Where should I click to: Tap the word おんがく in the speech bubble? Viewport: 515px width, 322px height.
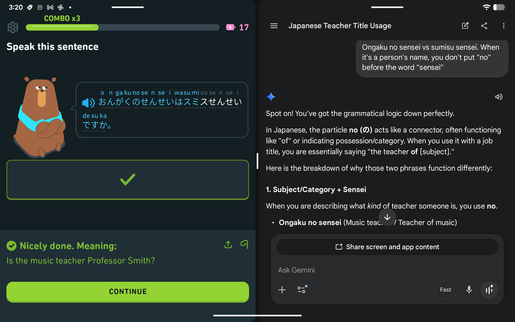click(115, 102)
